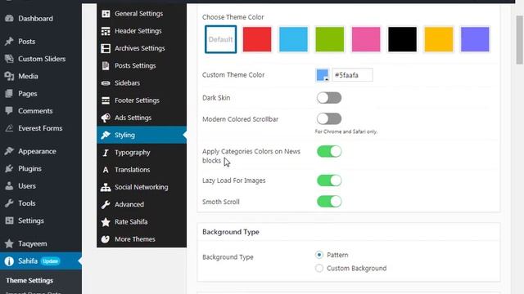This screenshot has height=294, width=524.
Task: Disable Apply Categories Colors on News blocks
Action: click(329, 151)
